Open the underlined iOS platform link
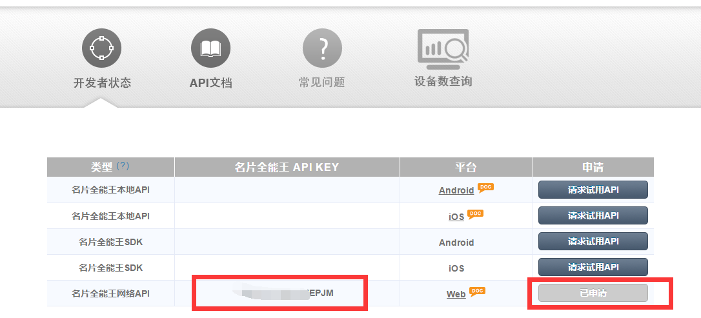 click(x=456, y=217)
